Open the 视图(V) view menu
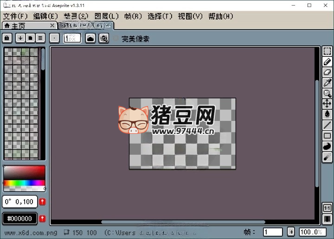334x239 pixels. click(x=190, y=16)
